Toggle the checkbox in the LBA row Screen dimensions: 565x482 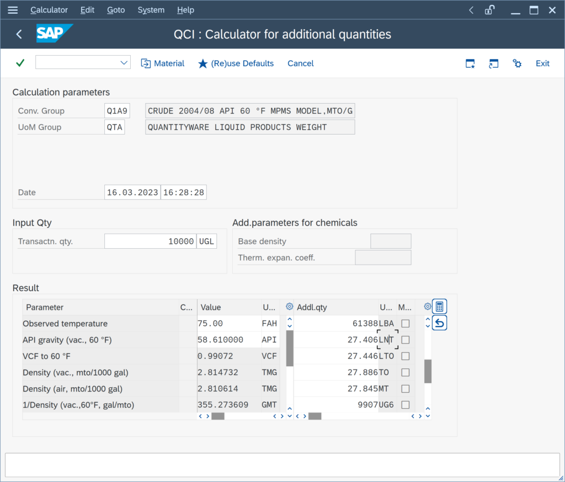click(x=406, y=324)
